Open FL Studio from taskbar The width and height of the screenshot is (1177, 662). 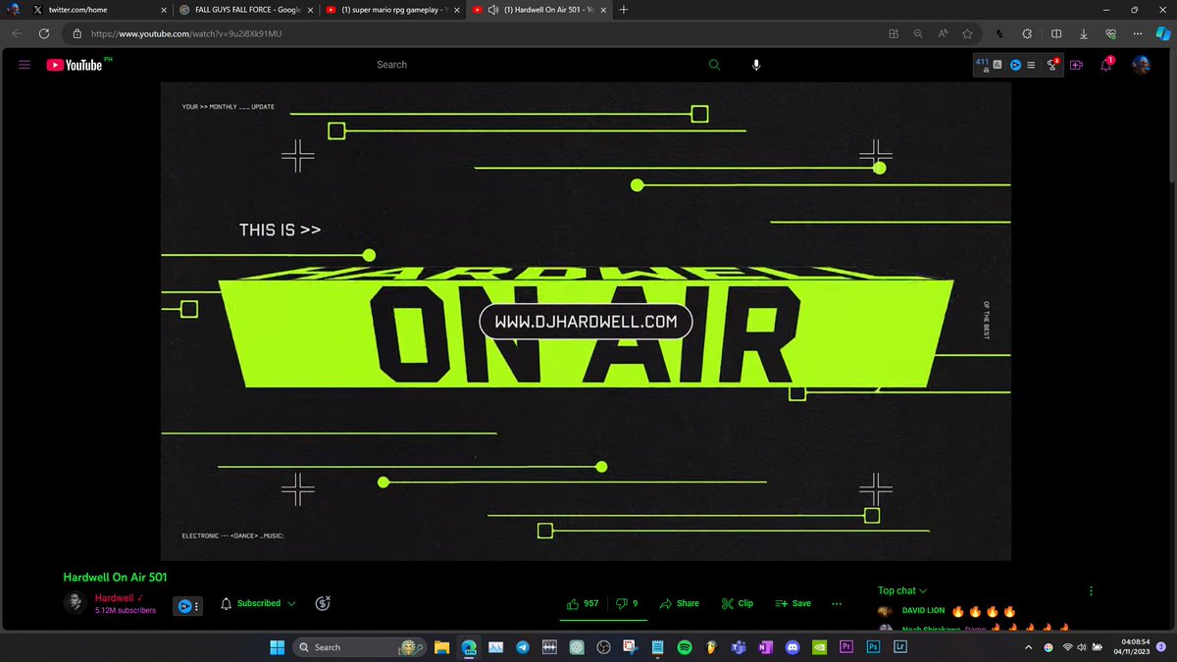tap(712, 647)
